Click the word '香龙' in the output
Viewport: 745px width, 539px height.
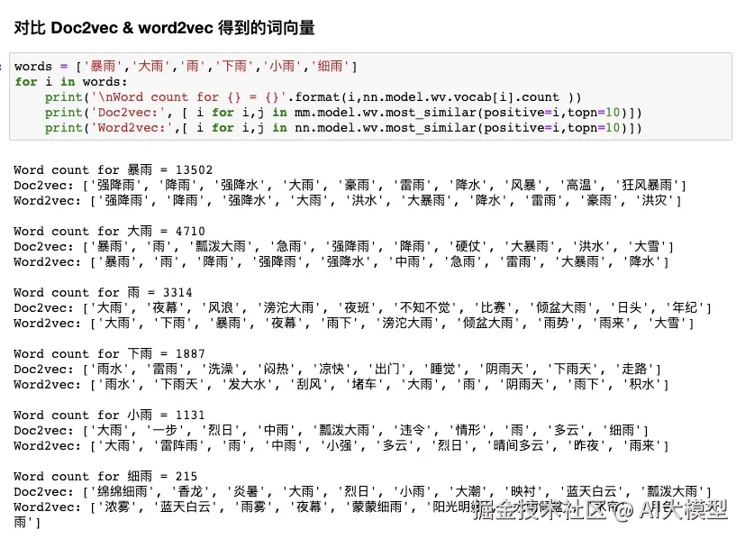click(x=190, y=491)
